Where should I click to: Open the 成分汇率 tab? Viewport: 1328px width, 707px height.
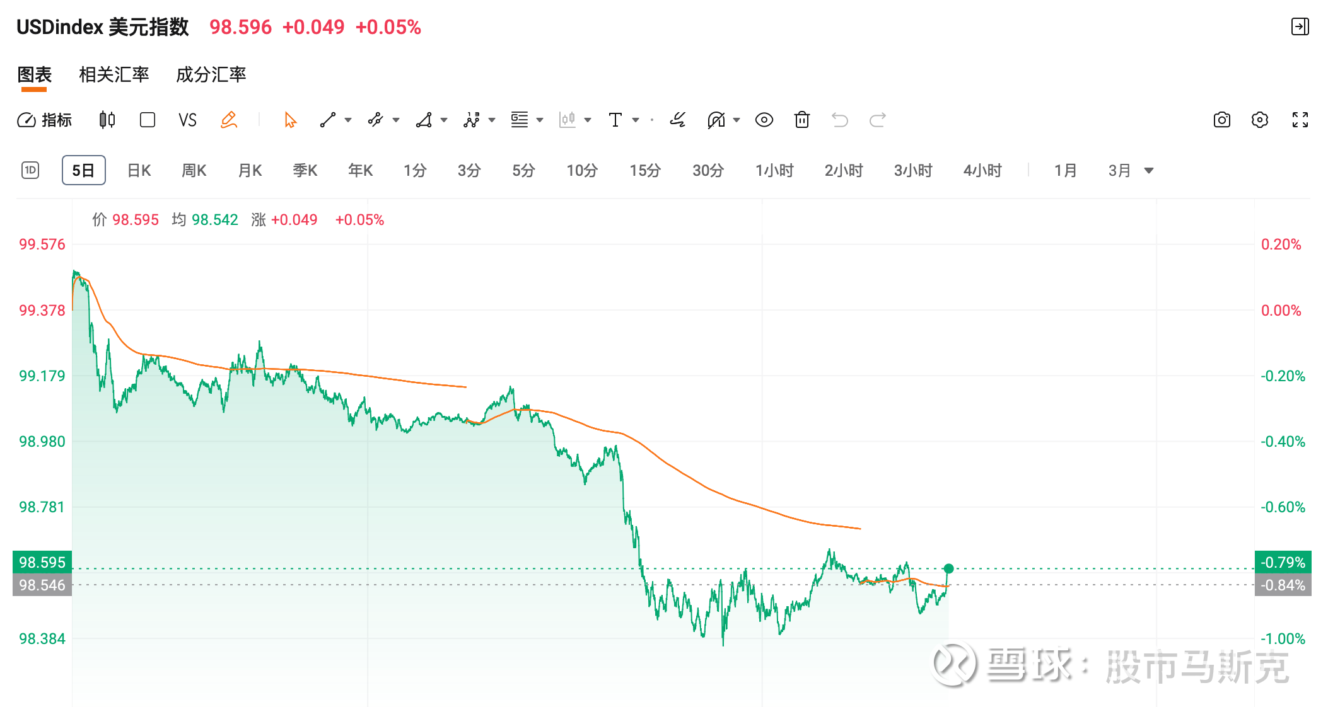click(x=212, y=75)
